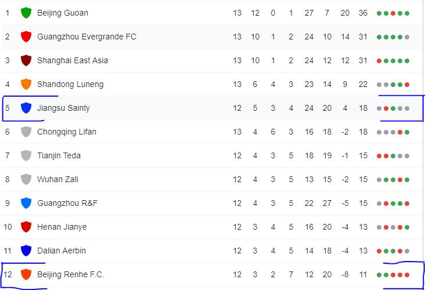Open the Guangzhou Evergrande FC team link

point(87,37)
